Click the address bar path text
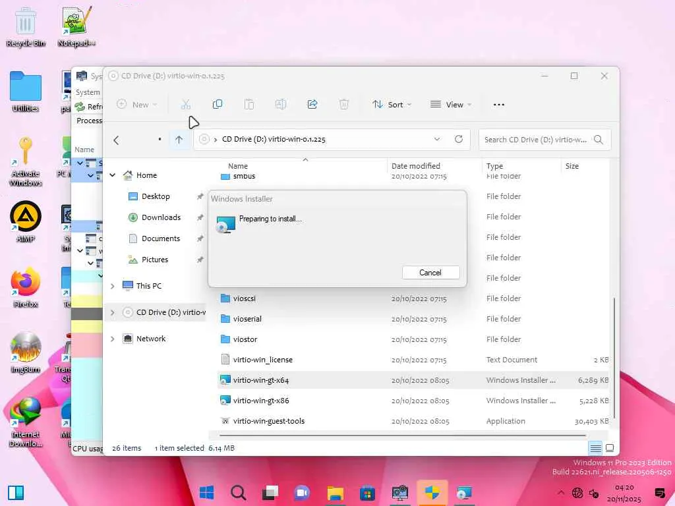Viewport: 675px width, 506px height. pyautogui.click(x=274, y=140)
